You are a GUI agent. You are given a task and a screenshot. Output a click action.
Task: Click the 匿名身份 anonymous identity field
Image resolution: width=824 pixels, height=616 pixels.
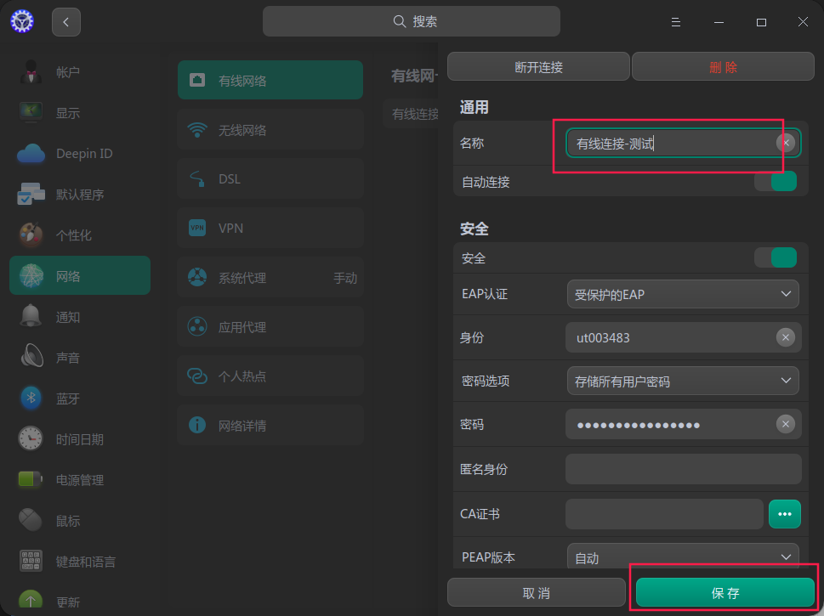tap(683, 469)
